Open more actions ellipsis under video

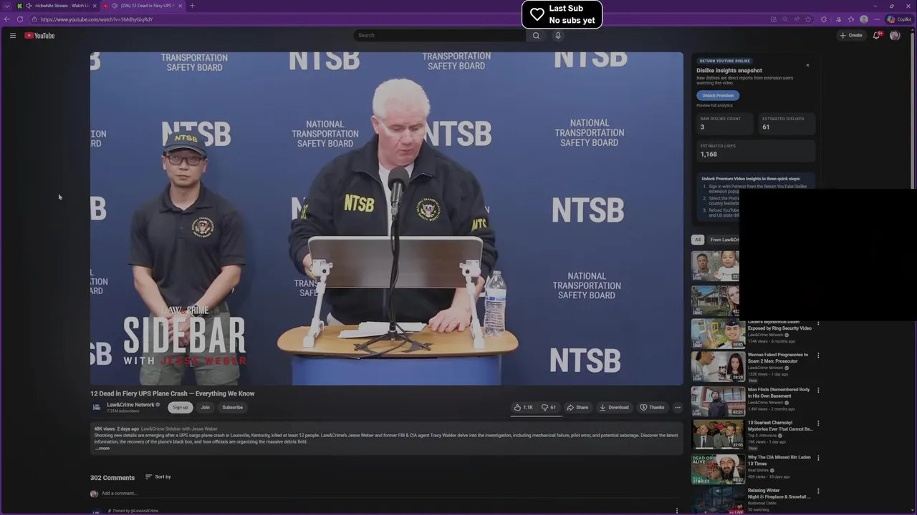click(x=678, y=407)
